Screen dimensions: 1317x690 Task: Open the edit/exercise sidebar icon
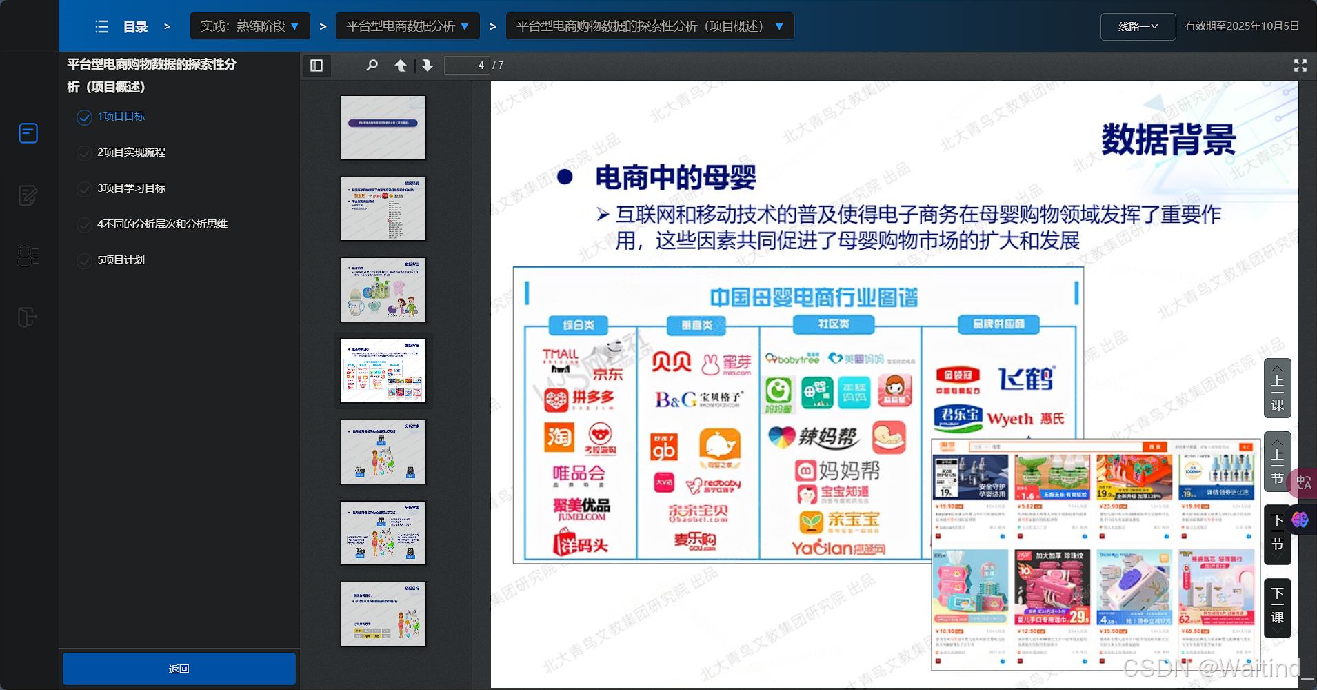(28, 195)
